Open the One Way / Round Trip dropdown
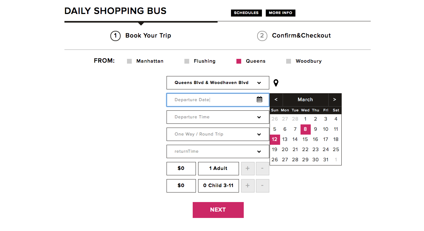424x231 pixels. click(x=218, y=134)
